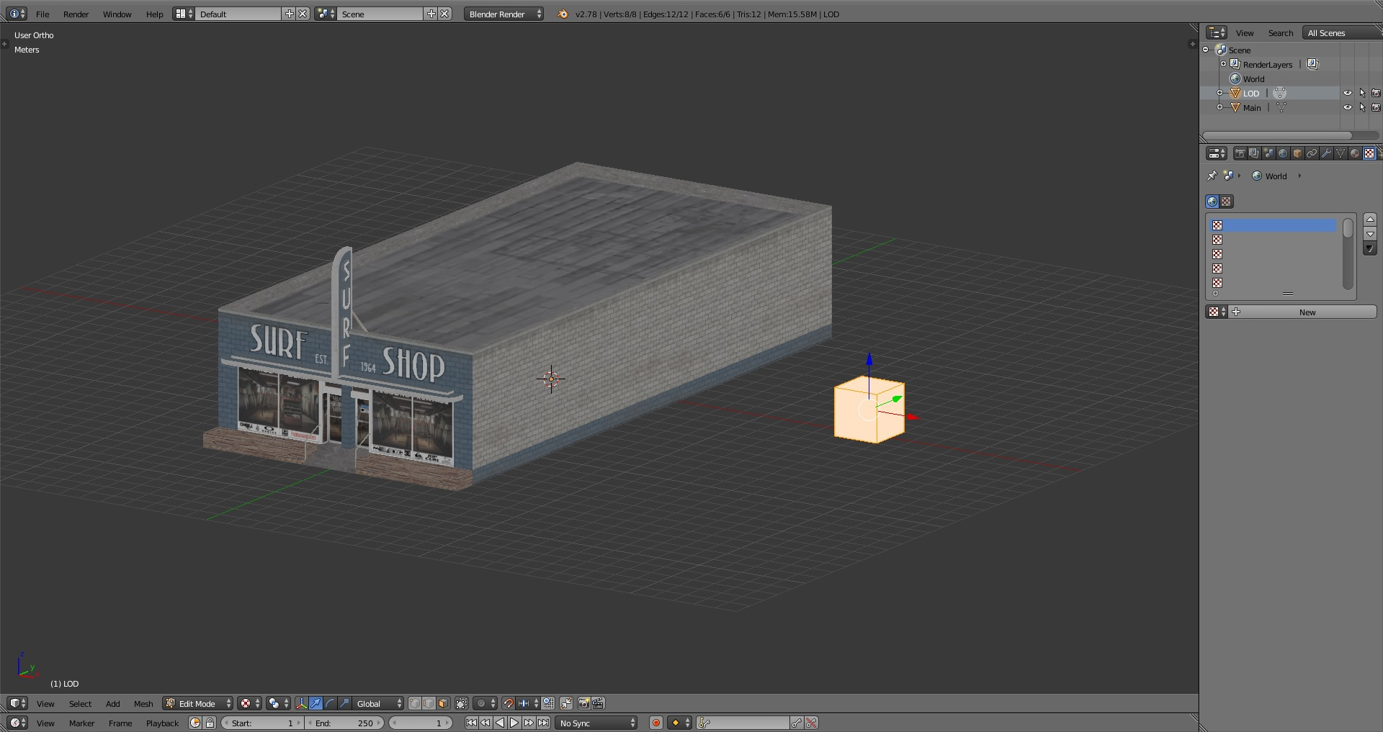Open the Edit Mode dropdown
The image size is (1383, 732).
[x=198, y=703]
